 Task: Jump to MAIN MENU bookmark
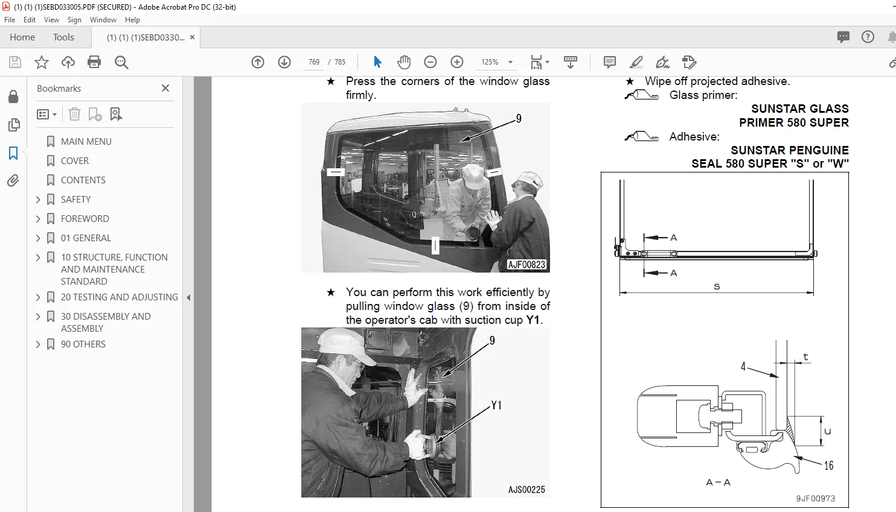[86, 142]
